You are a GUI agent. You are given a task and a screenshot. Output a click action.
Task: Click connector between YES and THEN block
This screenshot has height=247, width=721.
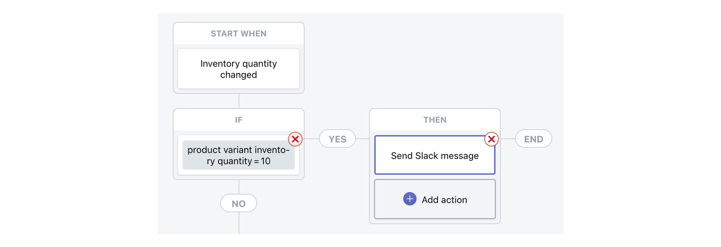click(x=363, y=139)
